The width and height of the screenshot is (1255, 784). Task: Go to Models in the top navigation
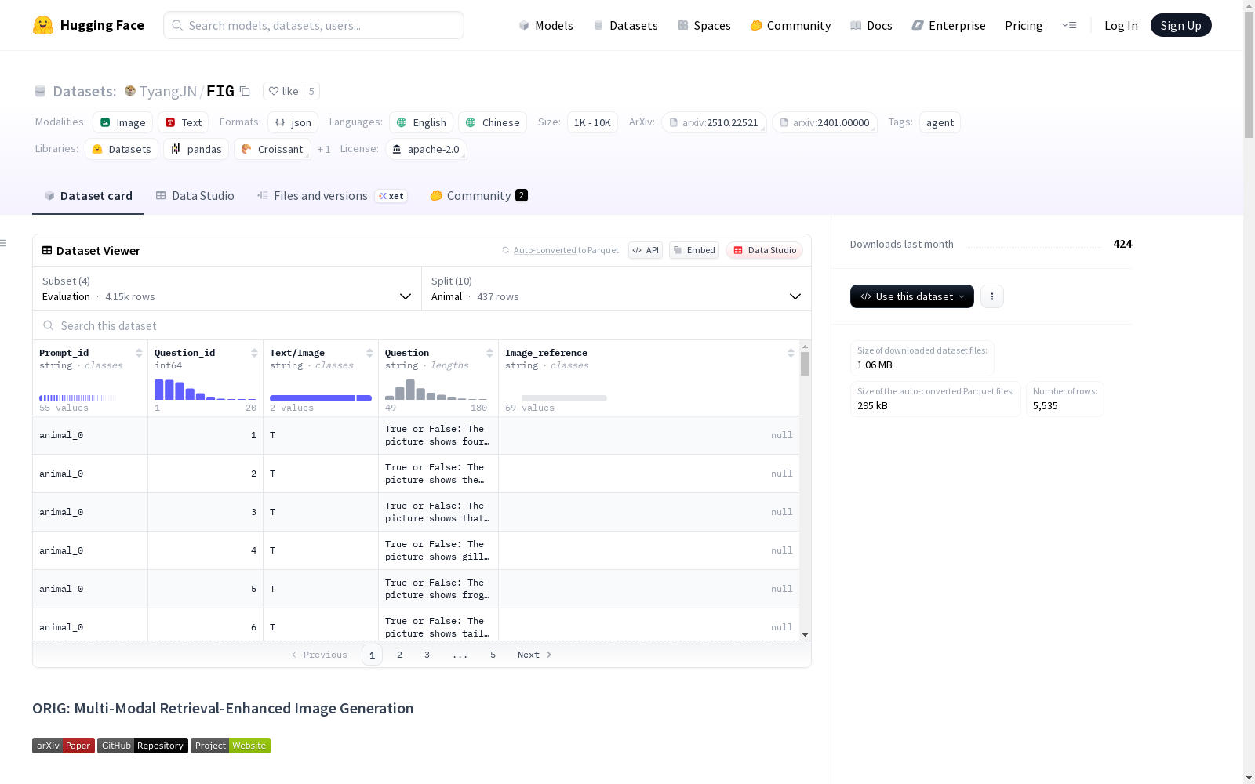(x=546, y=25)
